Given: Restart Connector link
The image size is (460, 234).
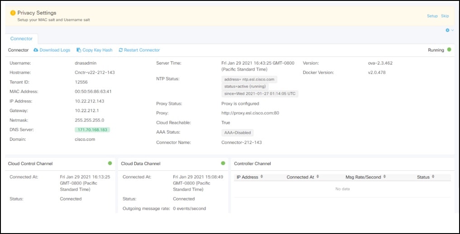Looking at the screenshot, I should click(142, 50).
